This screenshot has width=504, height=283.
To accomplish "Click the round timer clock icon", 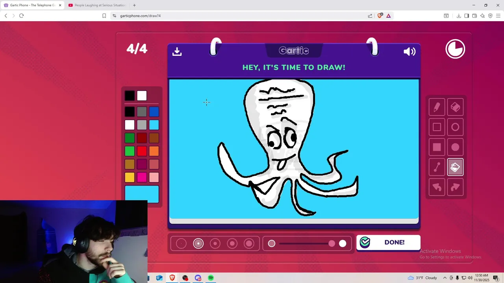I will [x=455, y=49].
